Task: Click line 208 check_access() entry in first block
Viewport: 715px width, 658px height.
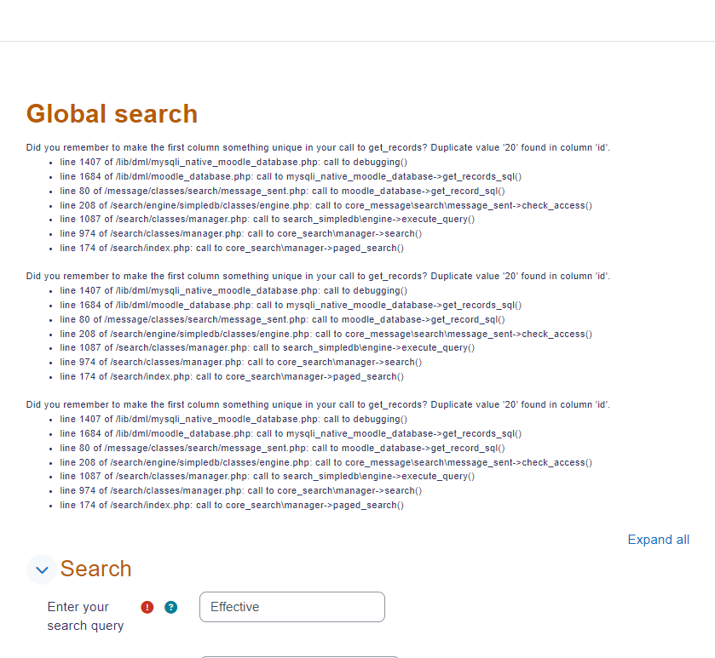Action: (x=326, y=205)
